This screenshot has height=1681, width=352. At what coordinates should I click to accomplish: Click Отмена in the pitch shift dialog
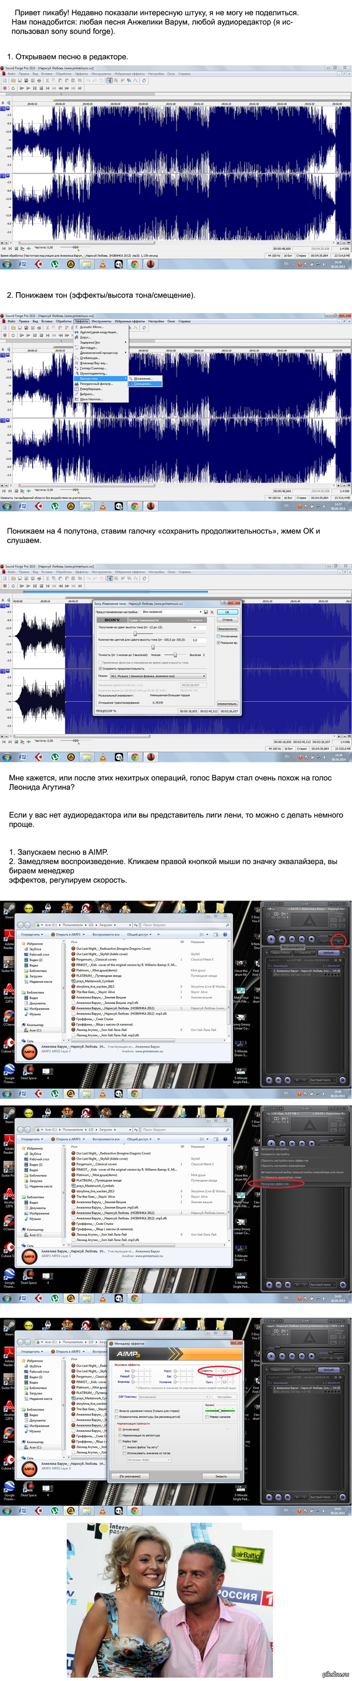228,620
